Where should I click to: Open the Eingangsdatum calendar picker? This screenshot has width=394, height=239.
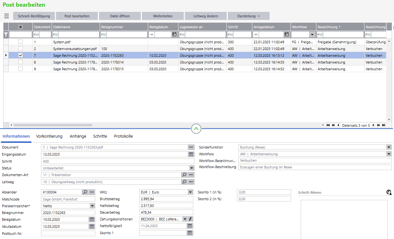pos(191,154)
